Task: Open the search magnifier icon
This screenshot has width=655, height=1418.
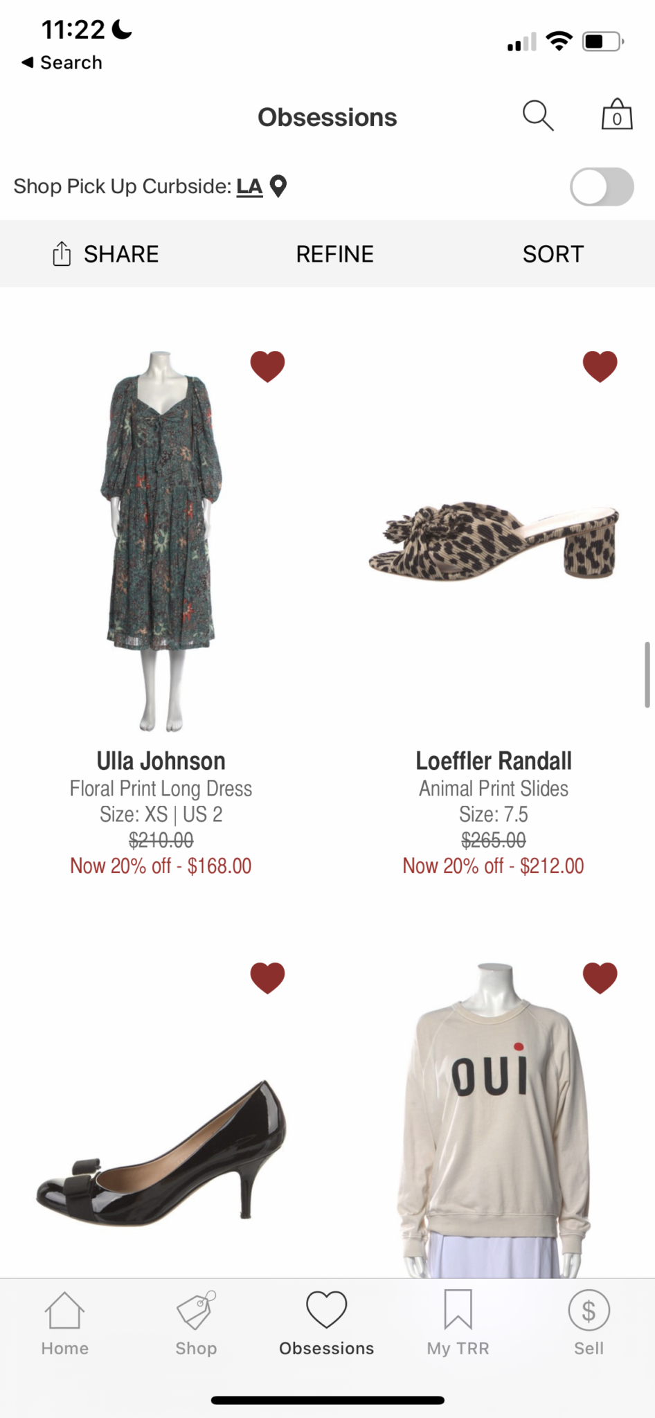Action: 537,116
